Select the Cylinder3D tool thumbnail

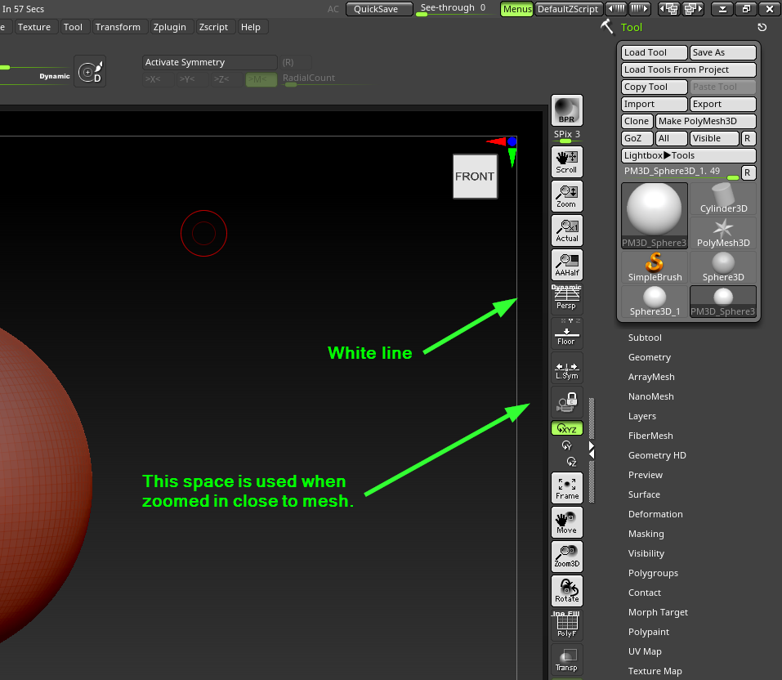point(723,199)
